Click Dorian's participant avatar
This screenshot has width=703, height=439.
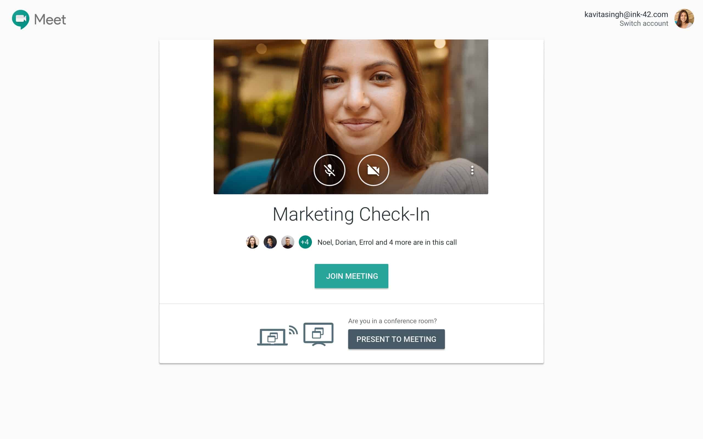270,242
